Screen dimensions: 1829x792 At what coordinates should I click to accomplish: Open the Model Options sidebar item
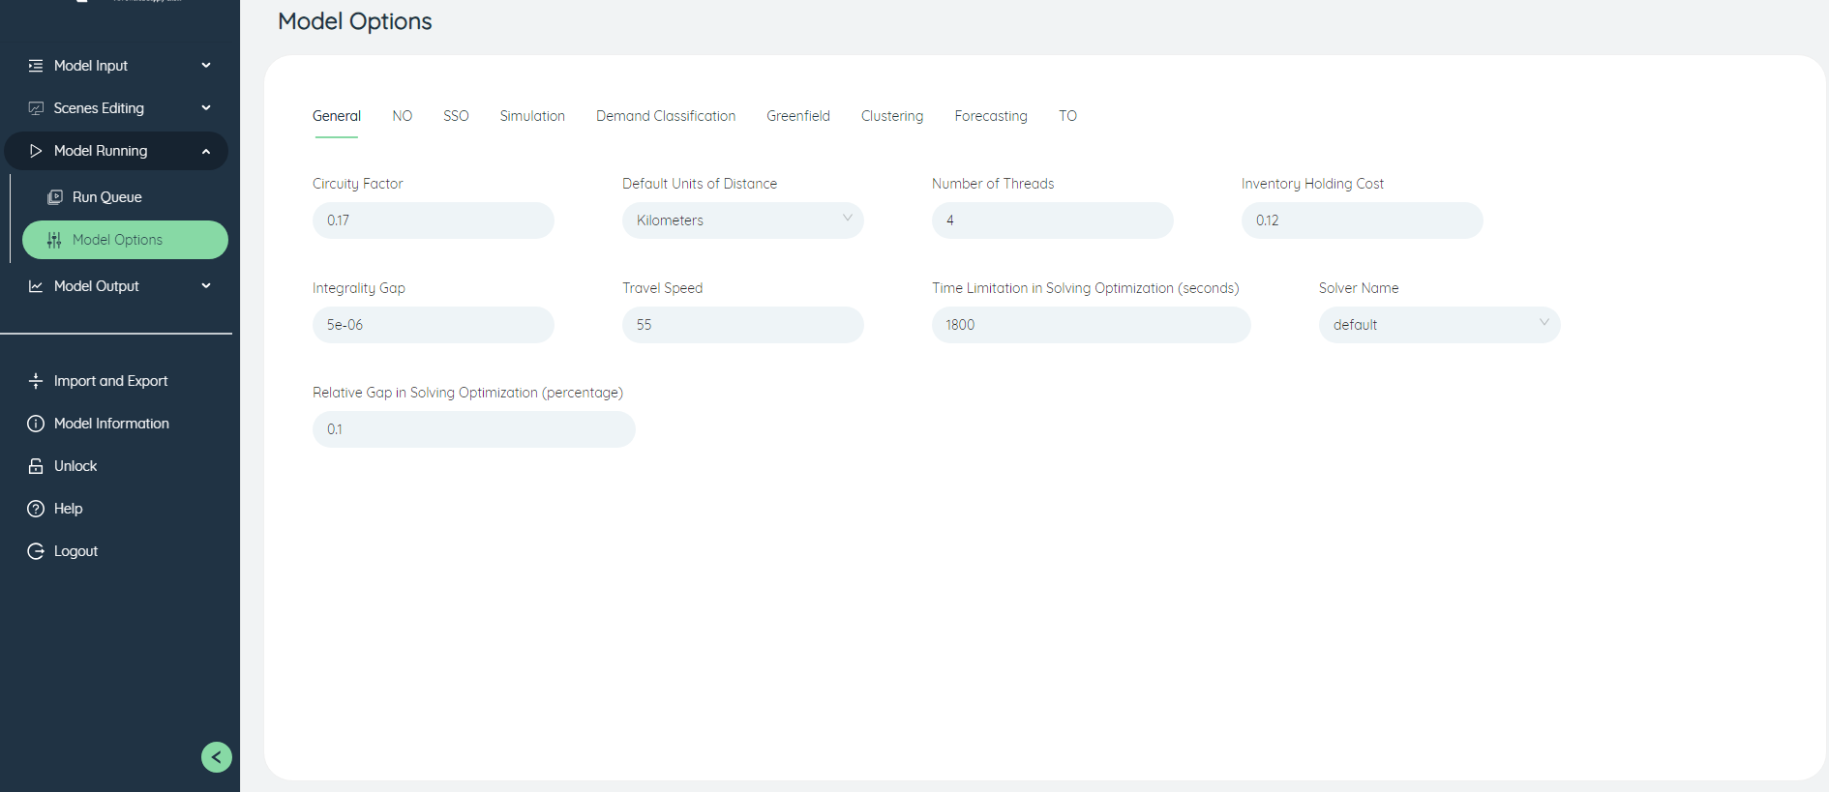(125, 240)
